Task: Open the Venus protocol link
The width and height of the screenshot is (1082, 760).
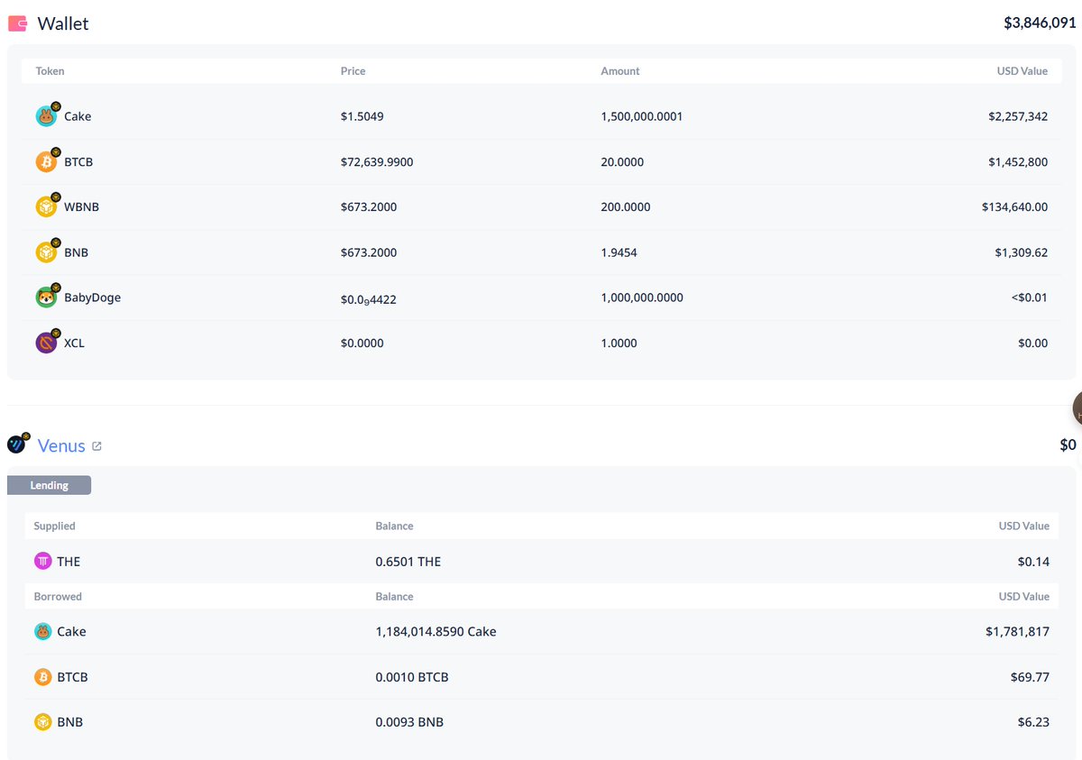Action: pyautogui.click(x=61, y=446)
